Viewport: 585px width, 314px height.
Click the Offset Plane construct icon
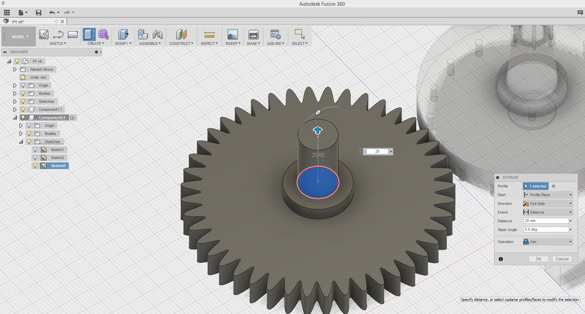click(x=181, y=34)
